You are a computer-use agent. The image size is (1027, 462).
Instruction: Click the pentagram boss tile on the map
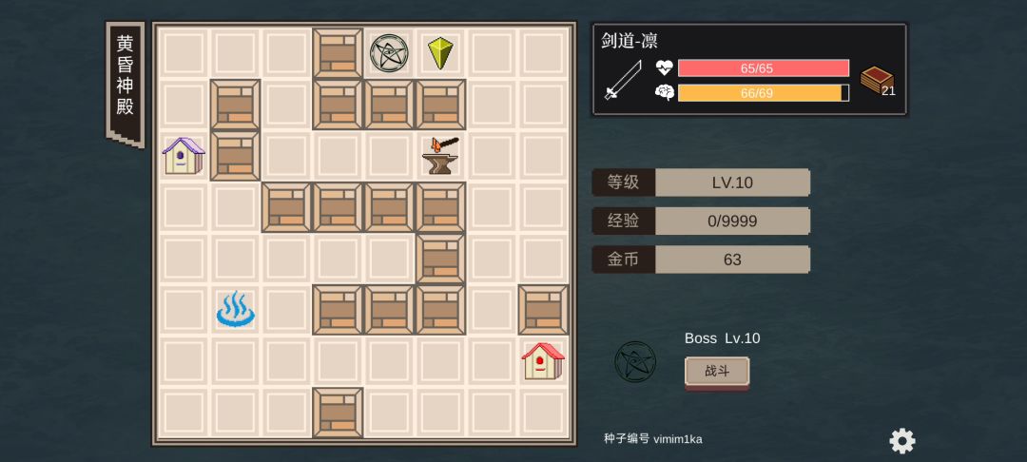[x=389, y=53]
